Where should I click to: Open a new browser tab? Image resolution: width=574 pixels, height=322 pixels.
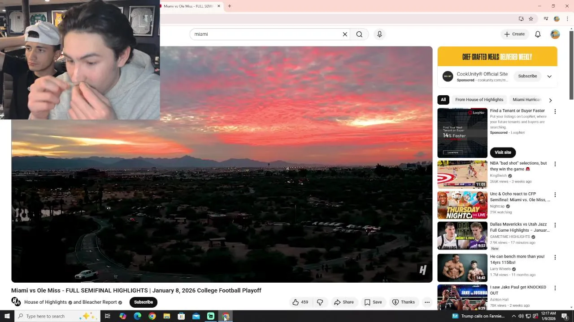(230, 6)
